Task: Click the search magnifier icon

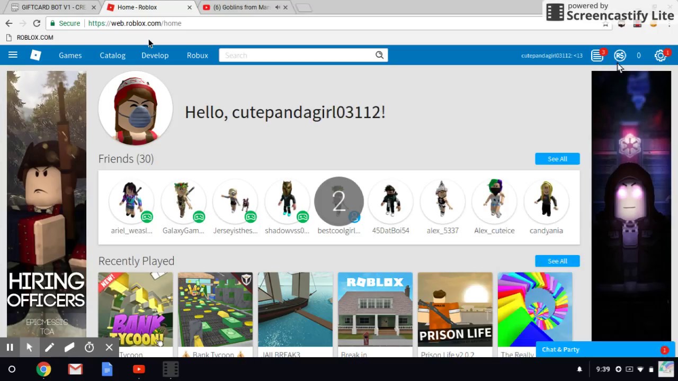Action: [379, 55]
